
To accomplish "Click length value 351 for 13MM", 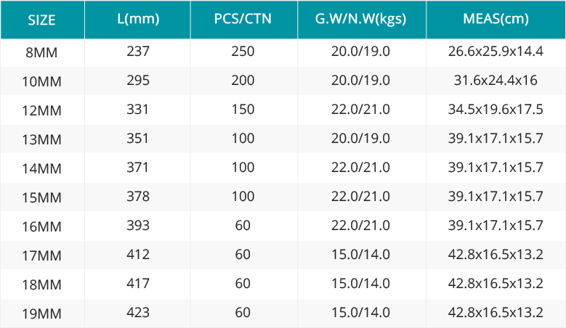I will [137, 139].
